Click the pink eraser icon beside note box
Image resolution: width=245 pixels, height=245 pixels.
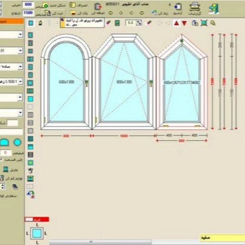coord(108,23)
